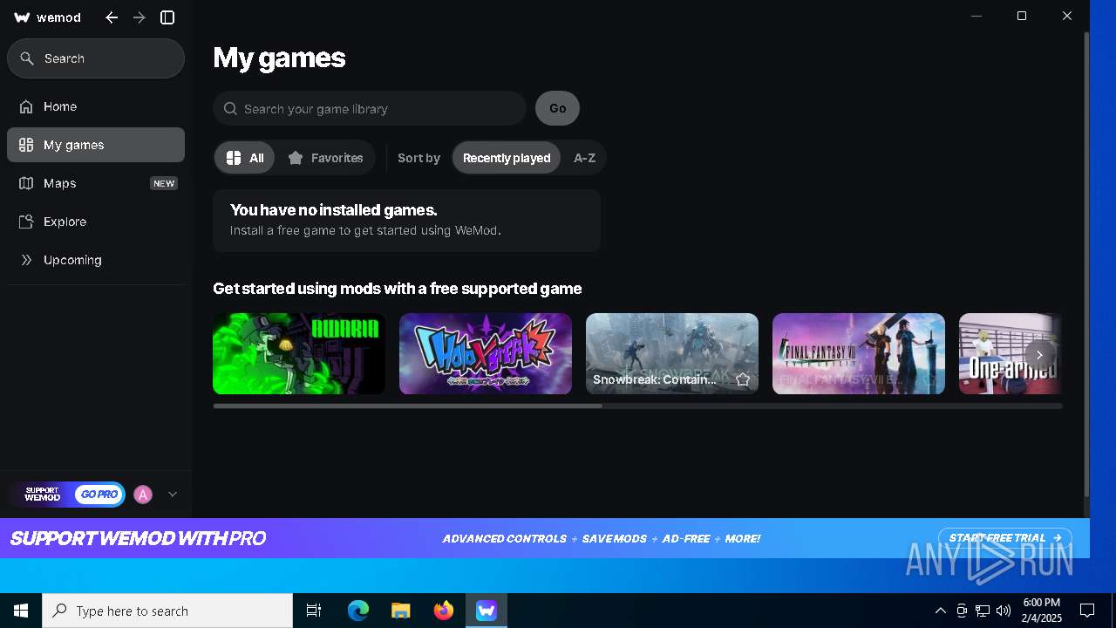The height and width of the screenshot is (628, 1116).
Task: Click the Explore icon
Action: point(26,222)
